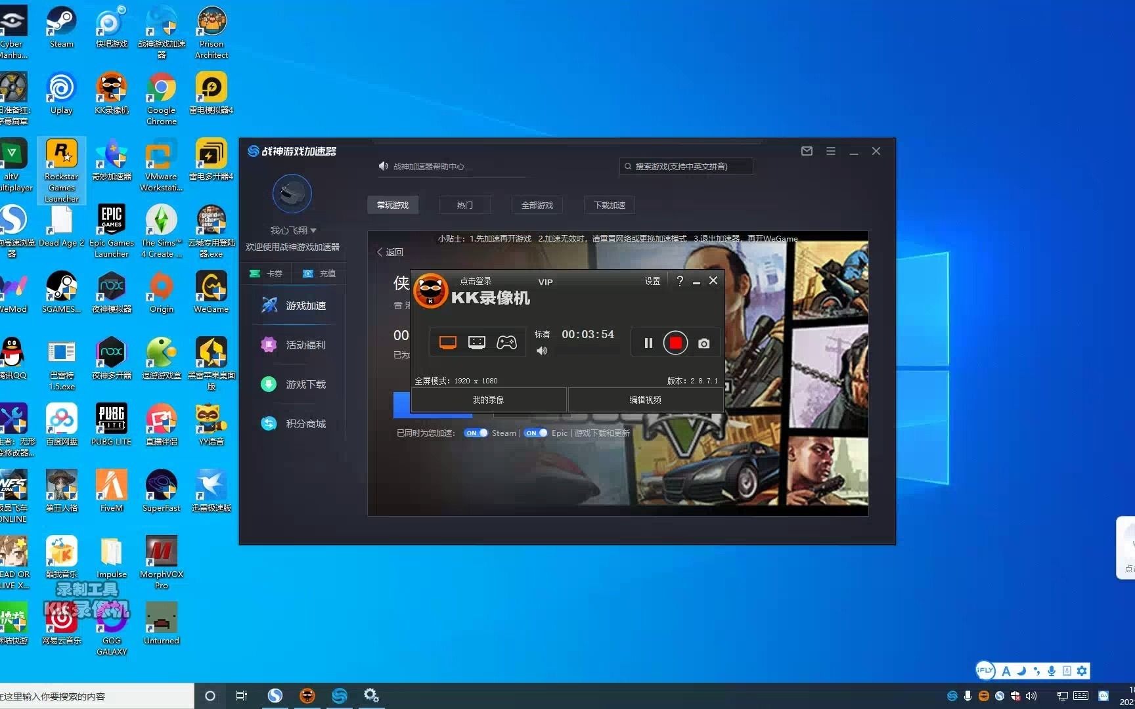The width and height of the screenshot is (1135, 709).
Task: Open 活动福利 in sidebar
Action: click(294, 345)
